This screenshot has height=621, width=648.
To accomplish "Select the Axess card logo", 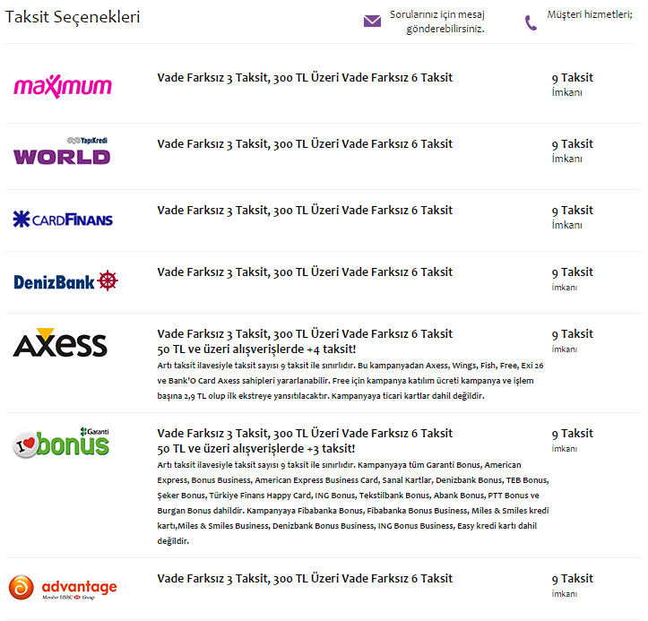I will (x=60, y=342).
